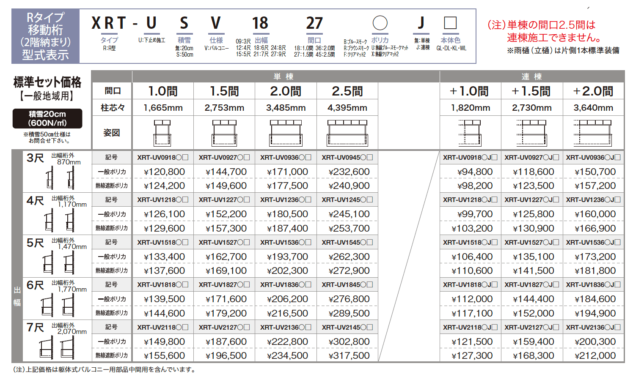Select the 連棟 column group header
The height and width of the screenshot is (377, 633).
pyautogui.click(x=531, y=76)
